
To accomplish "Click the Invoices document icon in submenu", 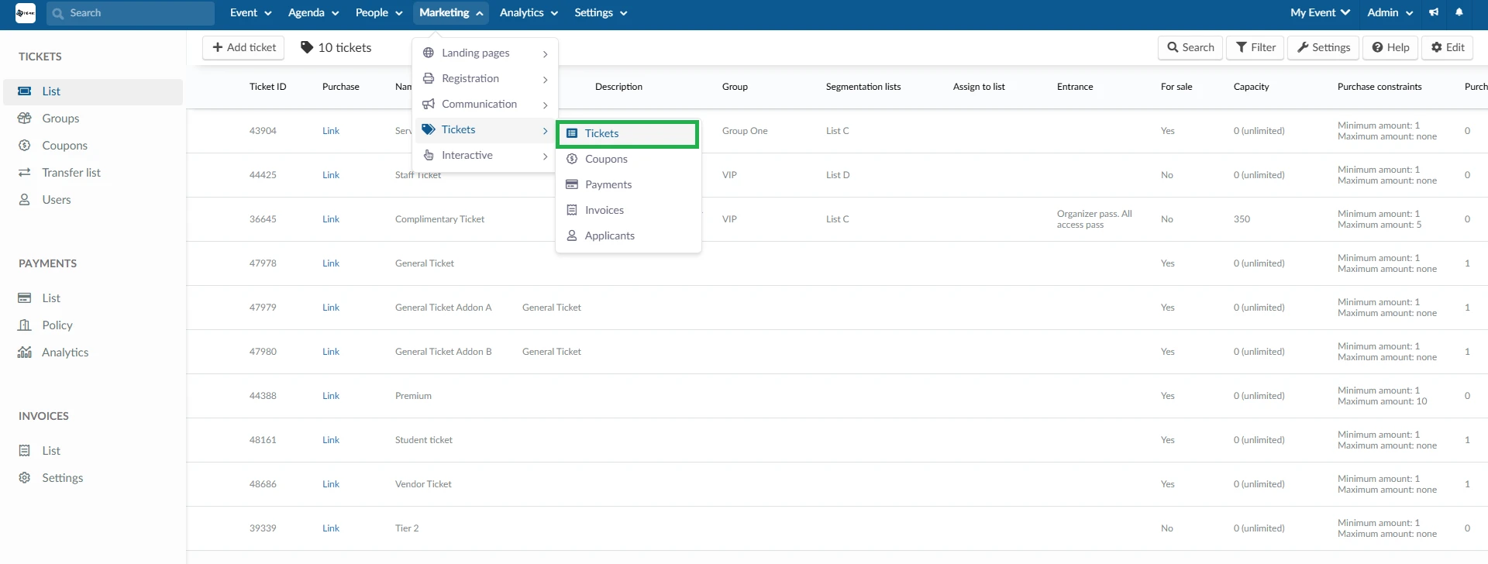I will [x=572, y=210].
